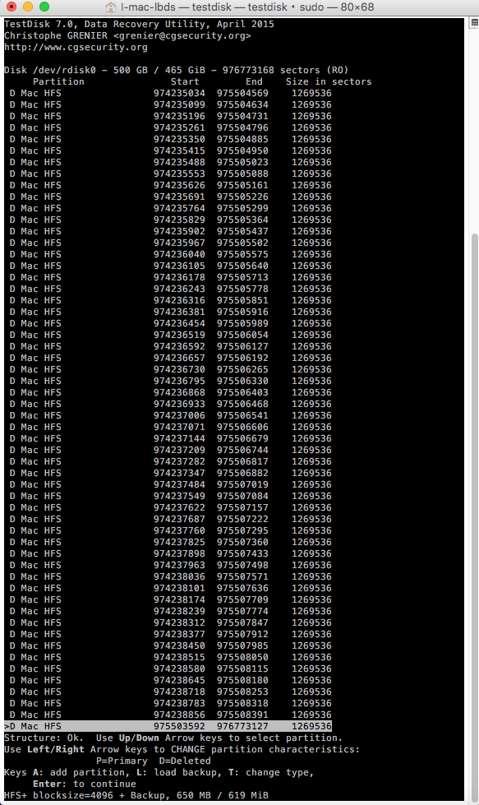This screenshot has height=805, width=479.
Task: Click the 'Disk /dev/rdisk0' line
Action: tap(177, 71)
